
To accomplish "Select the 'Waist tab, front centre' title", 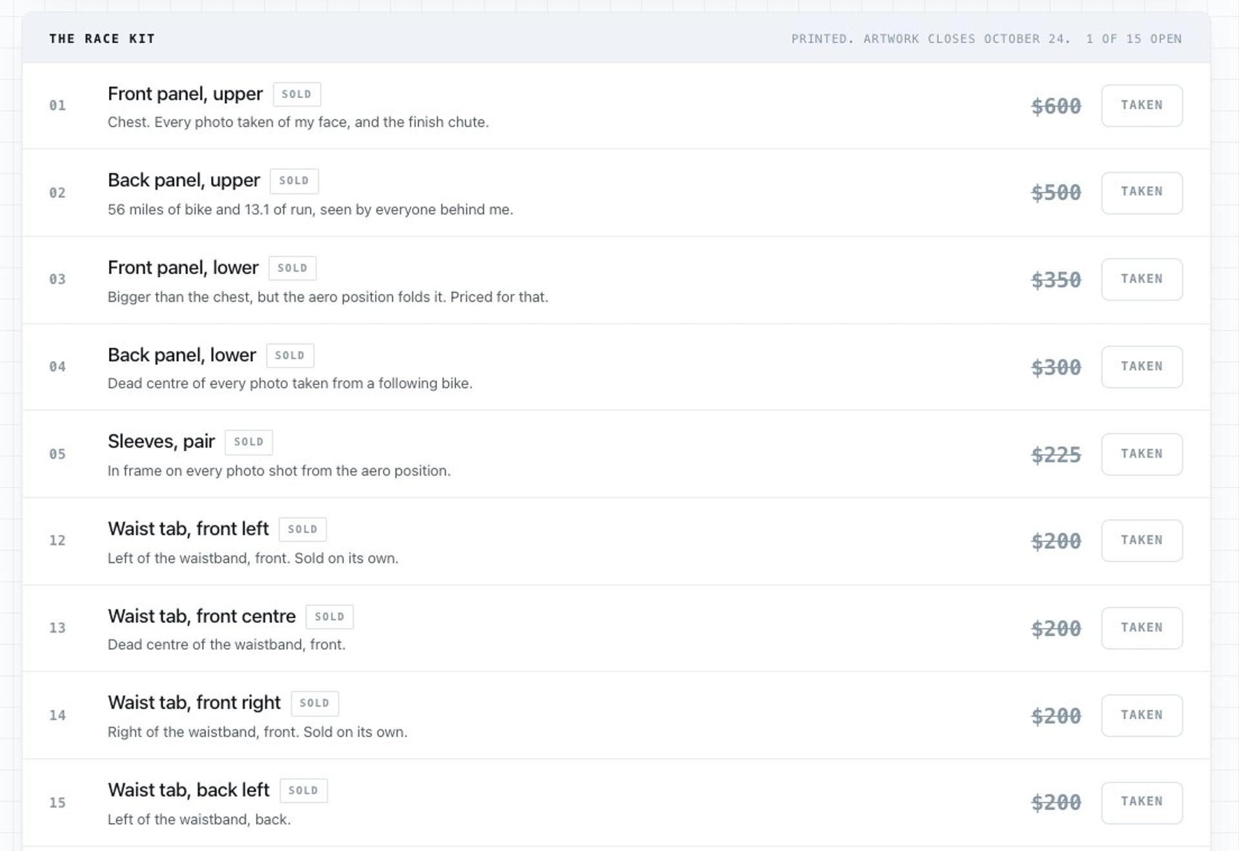I will 201,616.
